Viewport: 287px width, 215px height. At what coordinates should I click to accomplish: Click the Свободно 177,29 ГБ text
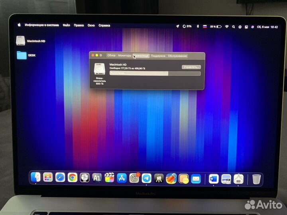point(127,68)
